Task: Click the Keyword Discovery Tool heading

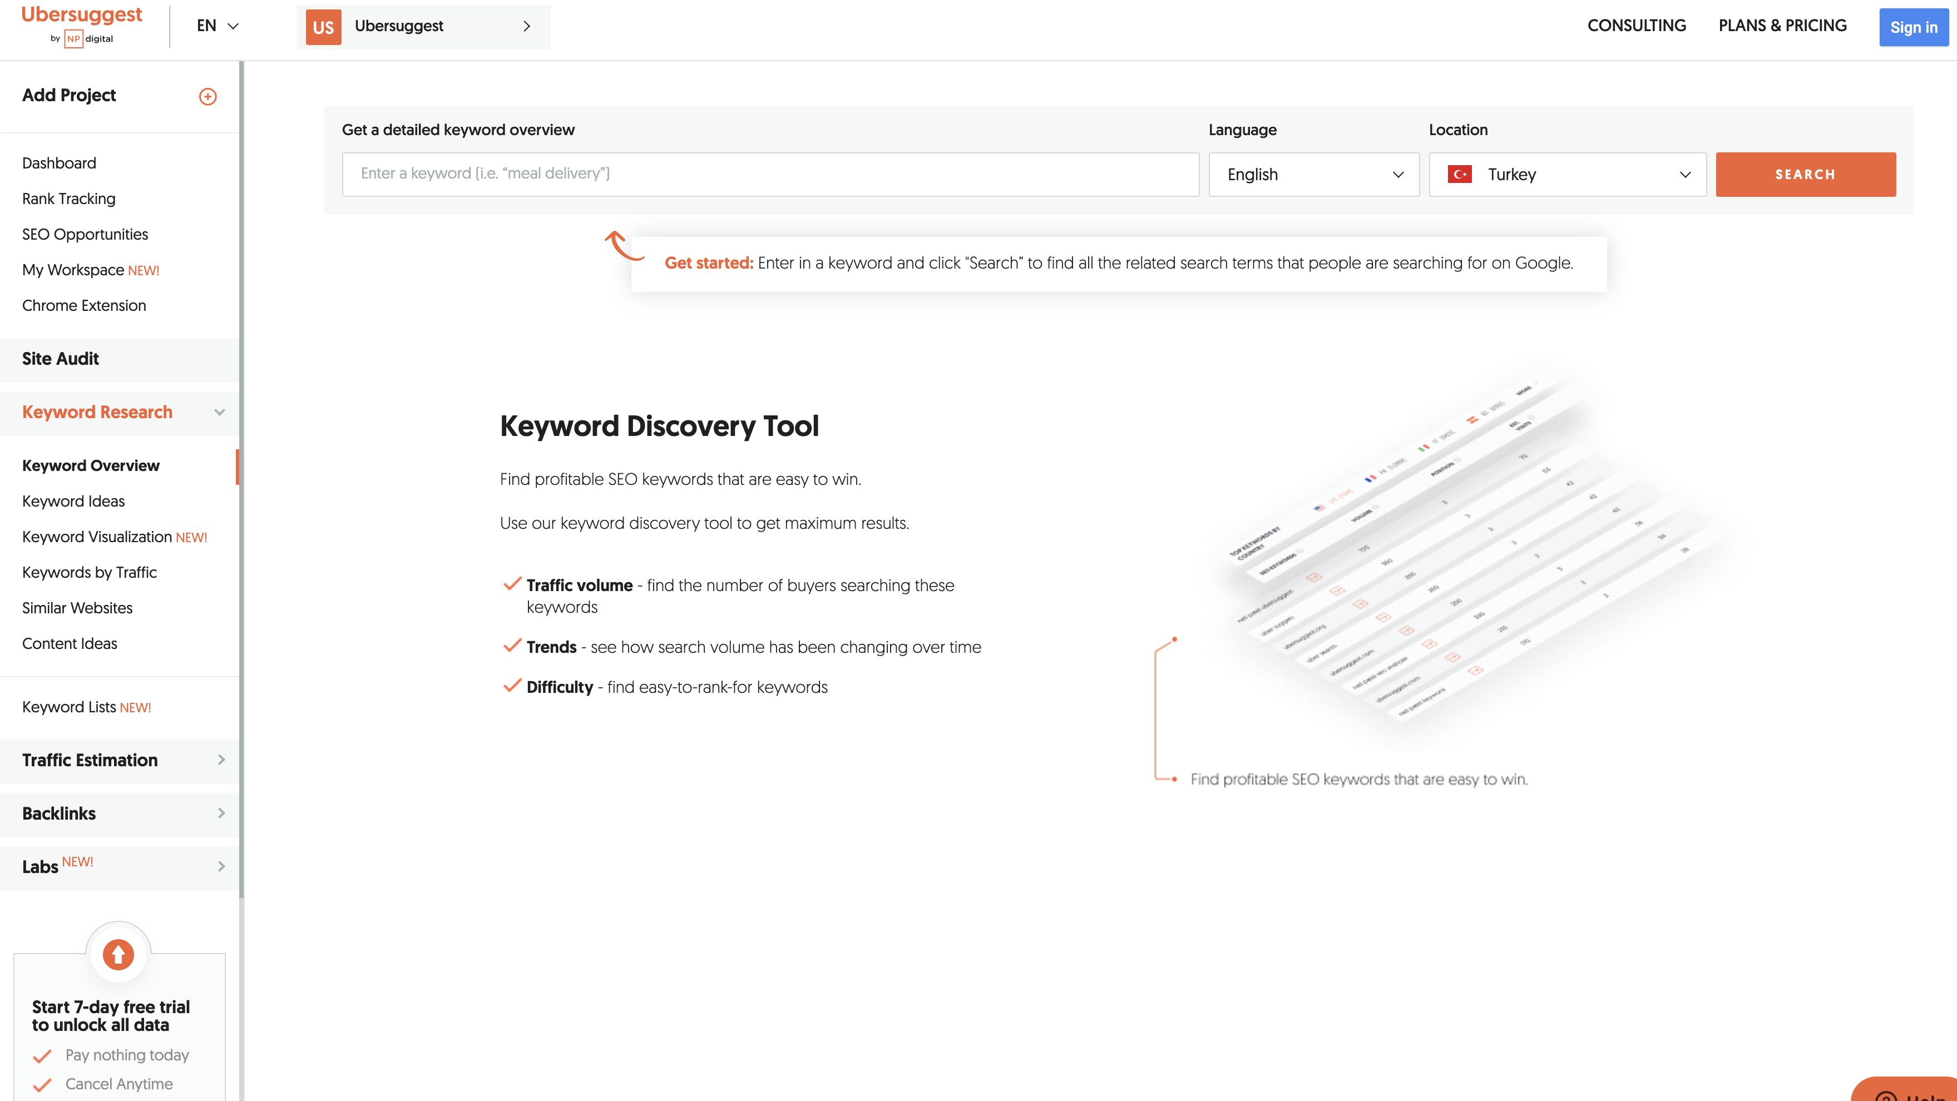Action: coord(659,426)
